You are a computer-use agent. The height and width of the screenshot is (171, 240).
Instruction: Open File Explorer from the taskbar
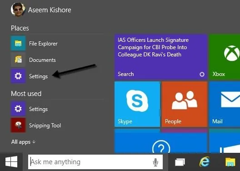[x=230, y=162]
